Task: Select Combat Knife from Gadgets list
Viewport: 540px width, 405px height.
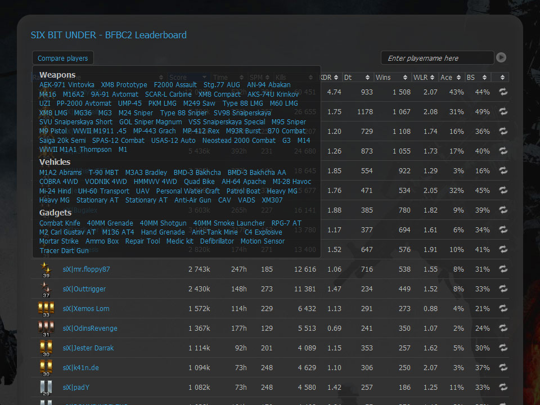Action: [x=60, y=223]
